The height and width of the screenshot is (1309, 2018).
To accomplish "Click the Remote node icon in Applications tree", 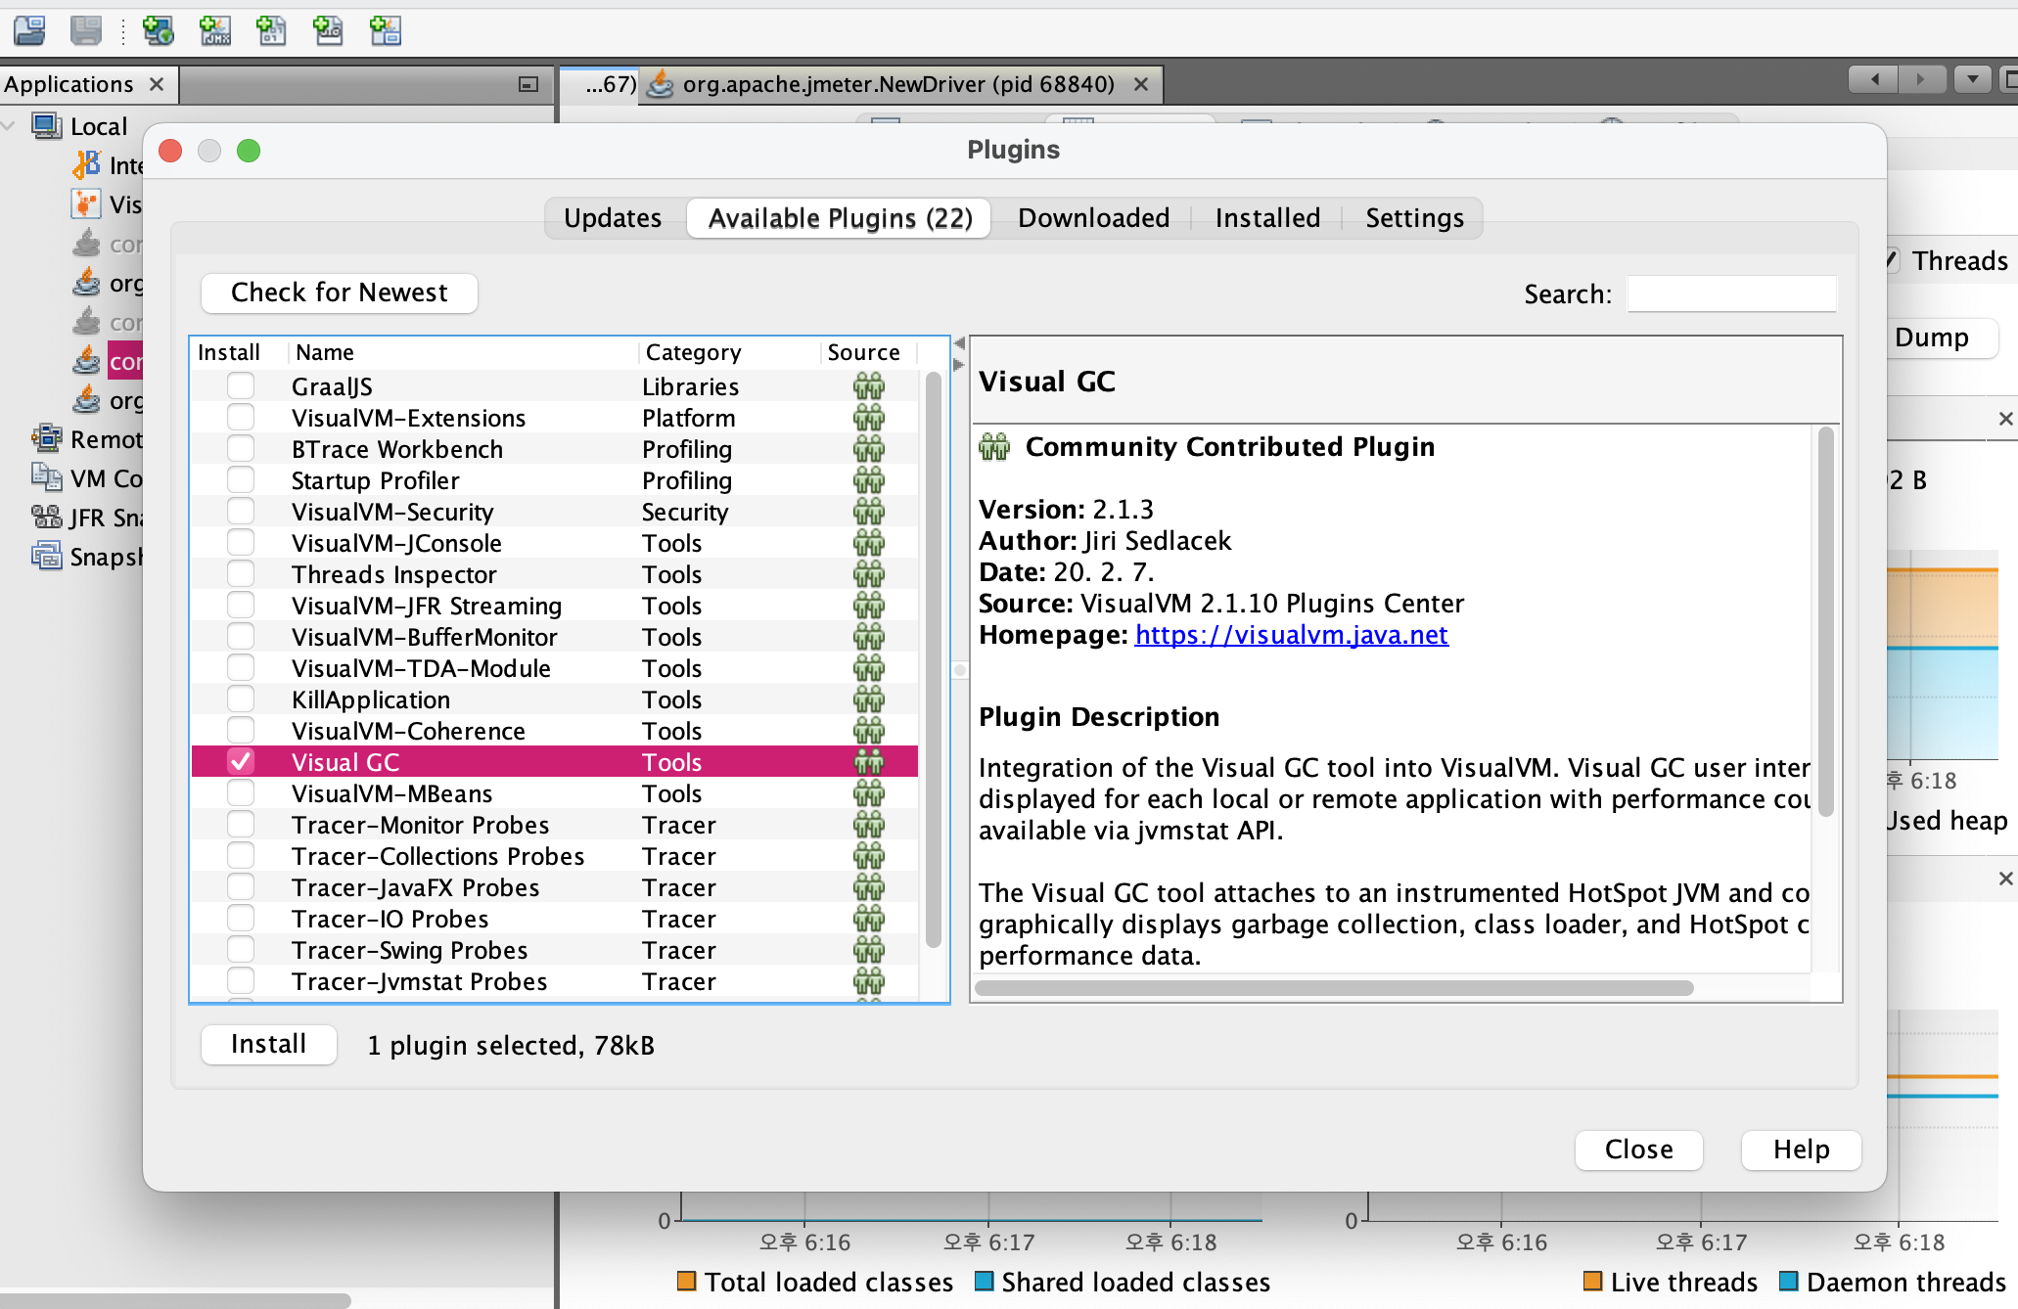I will (47, 439).
